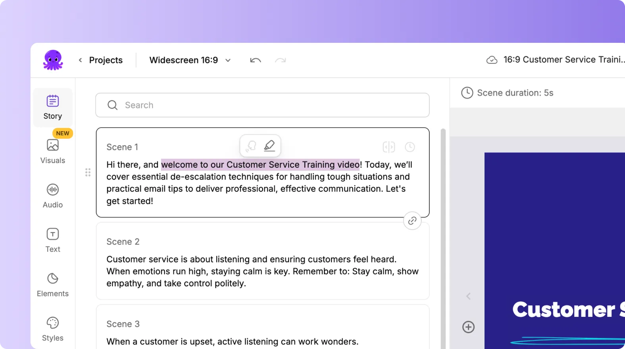Click the project title 16:9 Customer Service Training

click(x=564, y=59)
